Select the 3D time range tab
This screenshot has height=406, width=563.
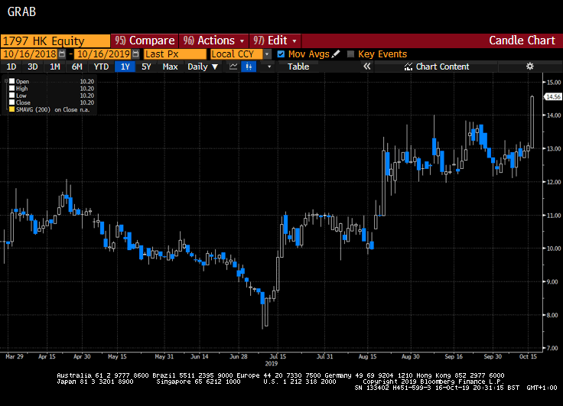coord(33,67)
